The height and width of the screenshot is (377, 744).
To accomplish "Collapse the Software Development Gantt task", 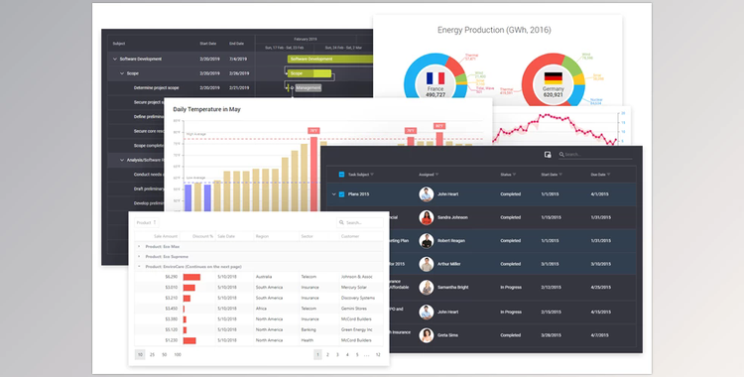I will pyautogui.click(x=114, y=60).
